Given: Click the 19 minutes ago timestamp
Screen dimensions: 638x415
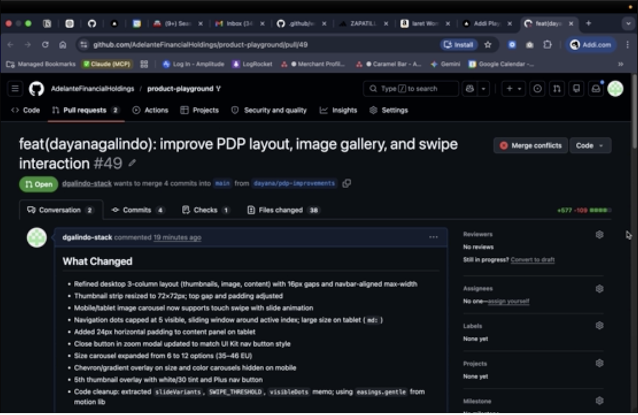Looking at the screenshot, I should [177, 238].
